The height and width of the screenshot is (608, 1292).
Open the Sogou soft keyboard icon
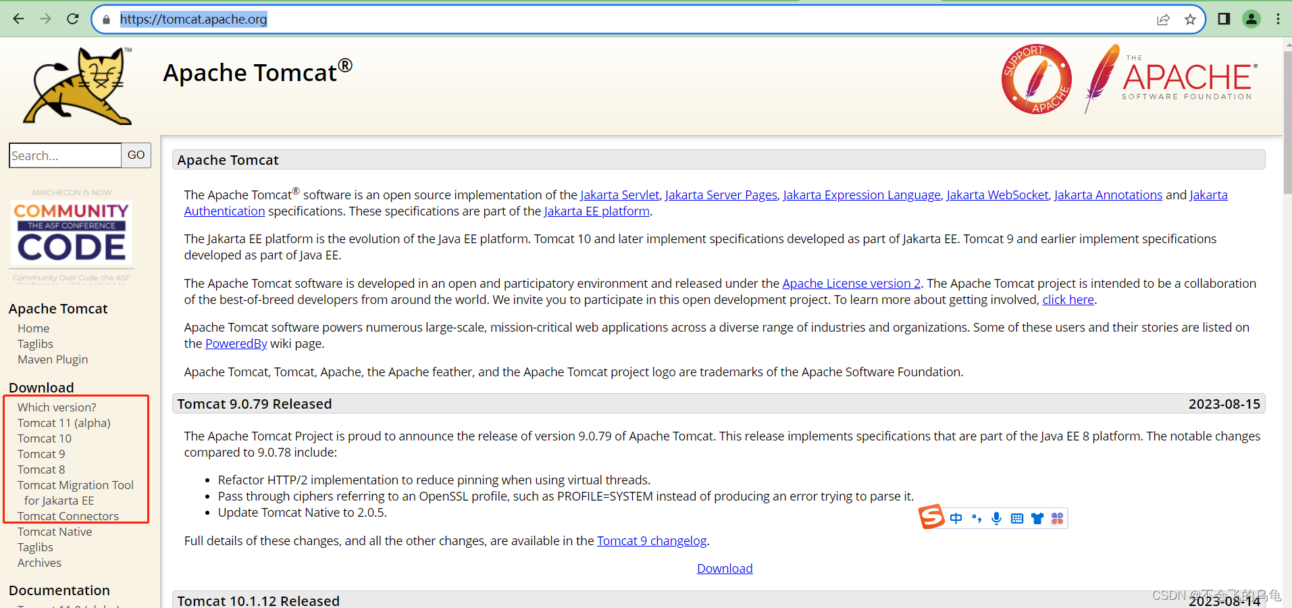pos(1017,519)
